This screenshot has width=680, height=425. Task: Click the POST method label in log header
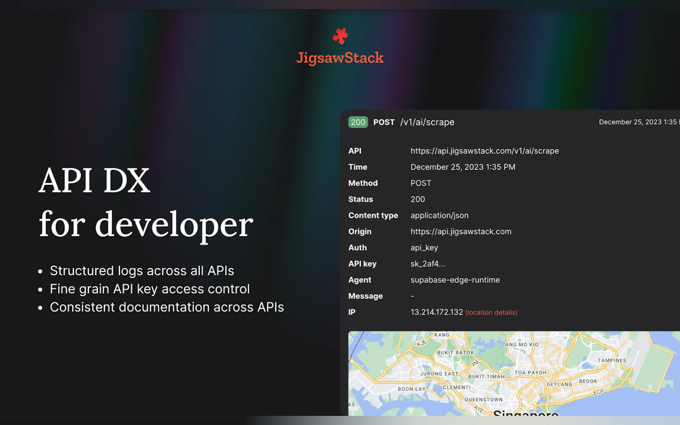tap(384, 122)
